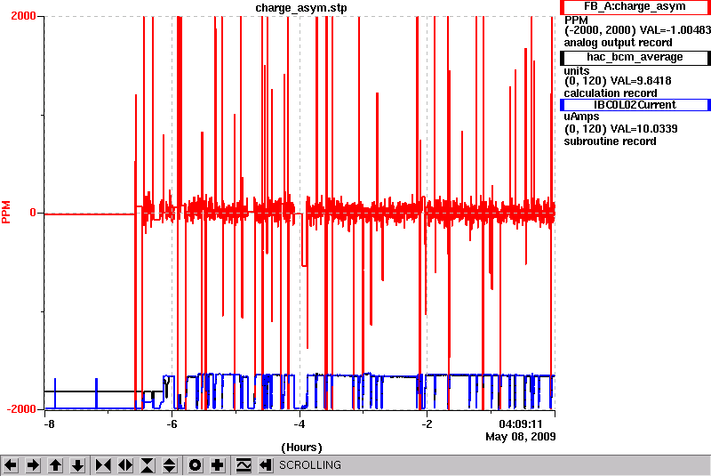This screenshot has width=711, height=476.
Task: Click the uAmps units label
Action: tap(581, 117)
